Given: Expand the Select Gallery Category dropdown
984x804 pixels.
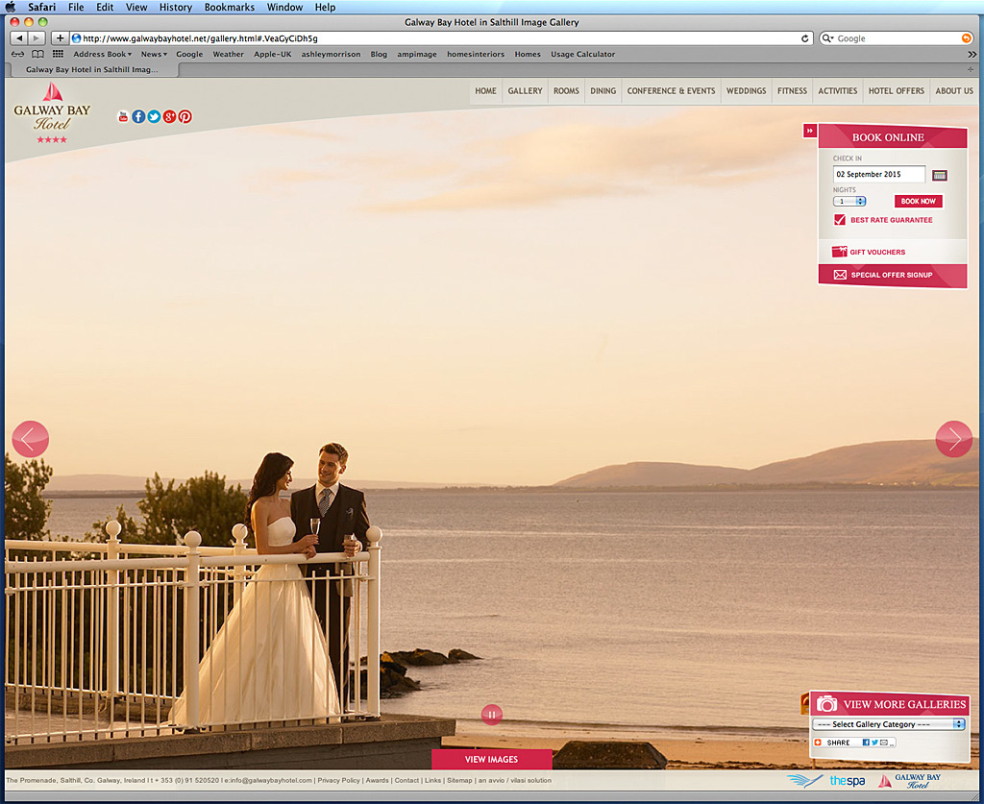Looking at the screenshot, I should pyautogui.click(x=888, y=724).
